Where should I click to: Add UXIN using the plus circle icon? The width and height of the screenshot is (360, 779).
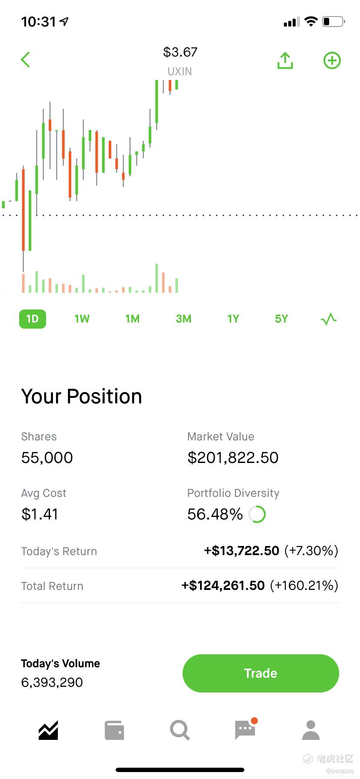pos(332,61)
